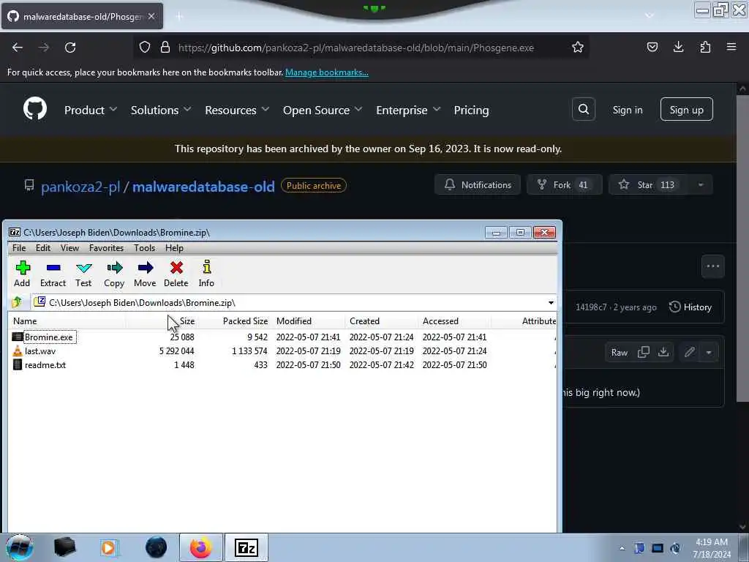
Task: Open the View menu in 7-Zip
Action: (69, 247)
